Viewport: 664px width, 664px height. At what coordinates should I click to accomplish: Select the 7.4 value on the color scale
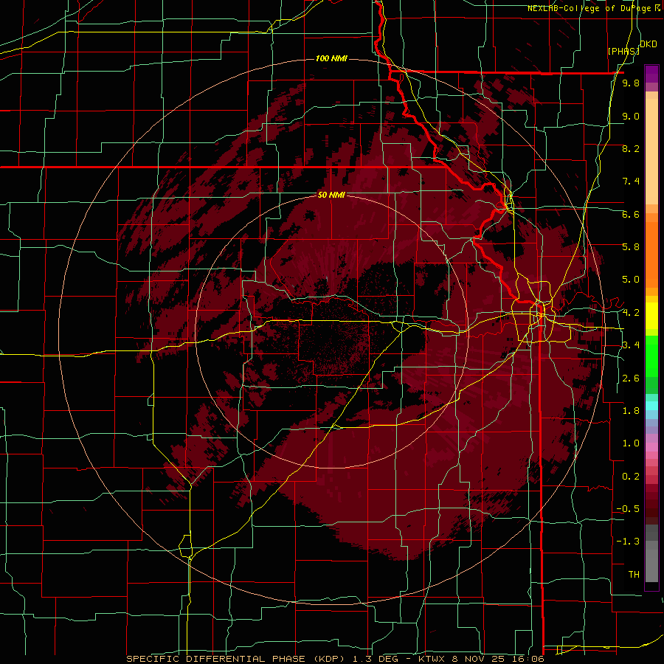click(x=631, y=181)
